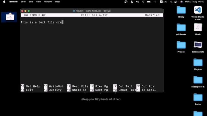This screenshot has height=116, width=207.
Task: Minimize Terminal window with yellow button
Action: tap(26, 11)
